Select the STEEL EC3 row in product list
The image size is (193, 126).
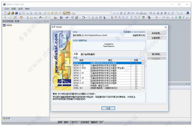pyautogui.click(x=107, y=88)
